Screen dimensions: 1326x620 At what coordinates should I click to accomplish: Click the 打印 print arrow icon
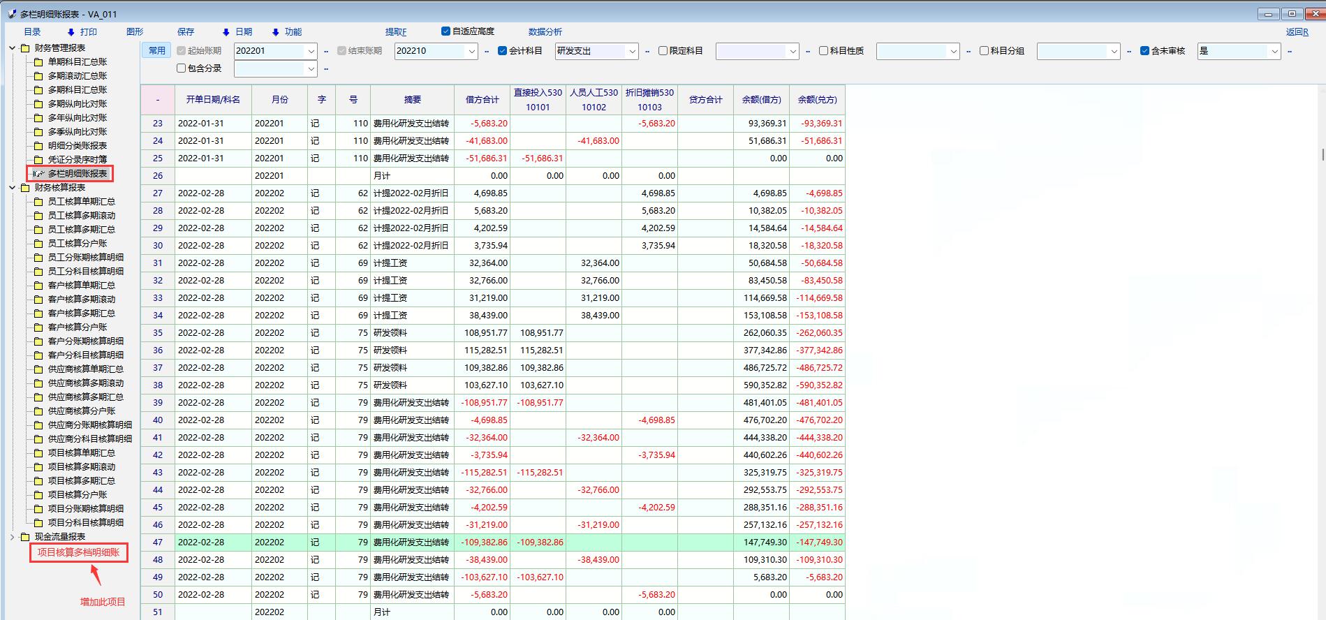(71, 32)
